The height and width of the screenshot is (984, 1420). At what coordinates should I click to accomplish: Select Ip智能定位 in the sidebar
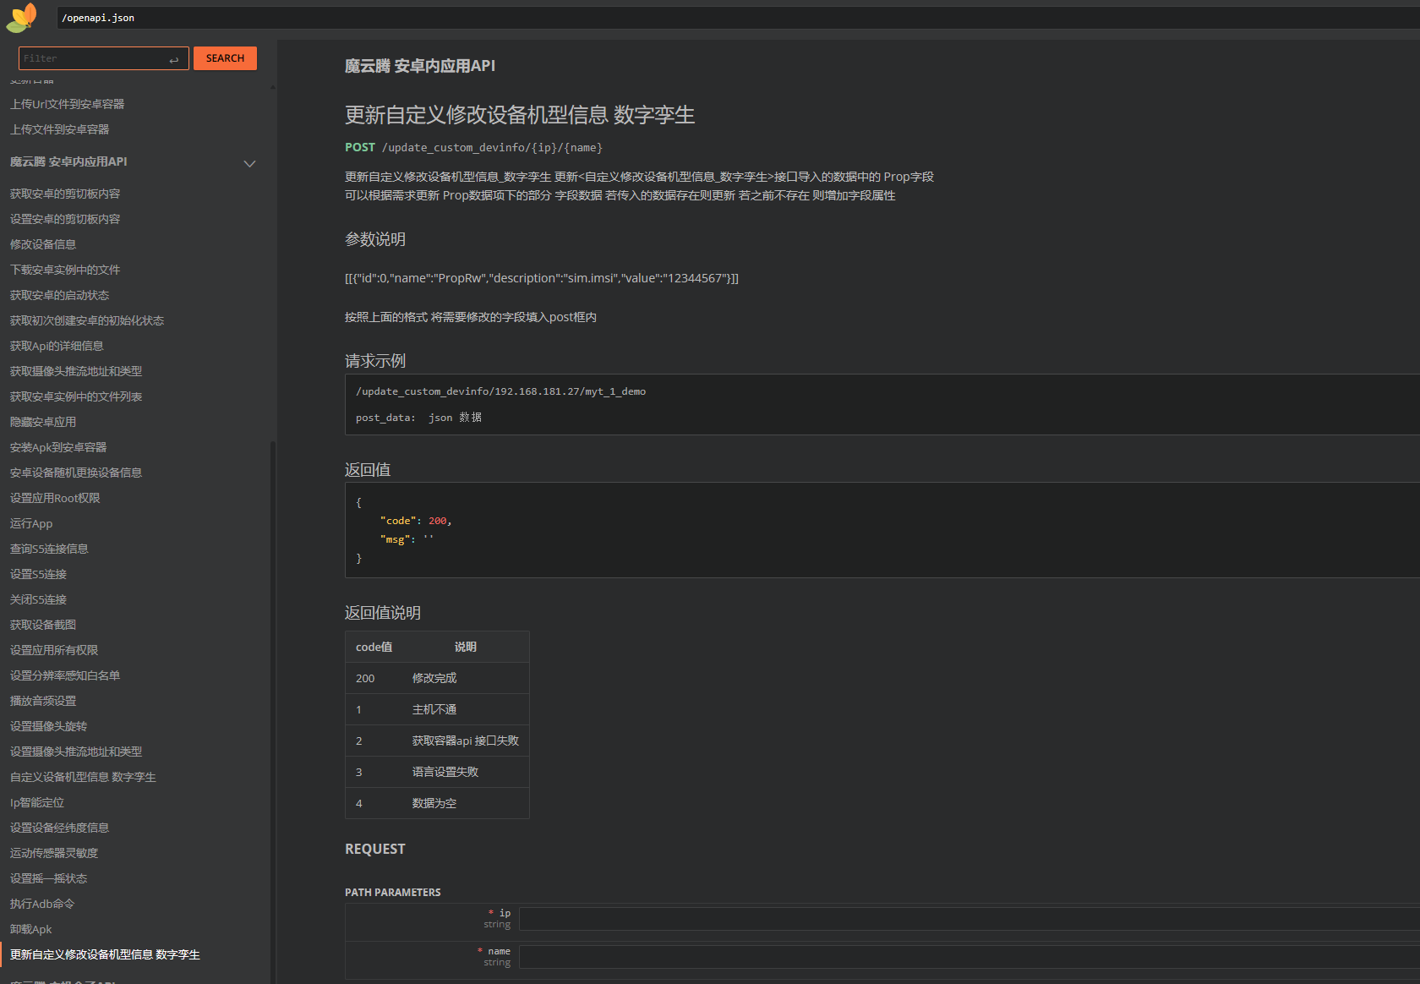point(36,801)
